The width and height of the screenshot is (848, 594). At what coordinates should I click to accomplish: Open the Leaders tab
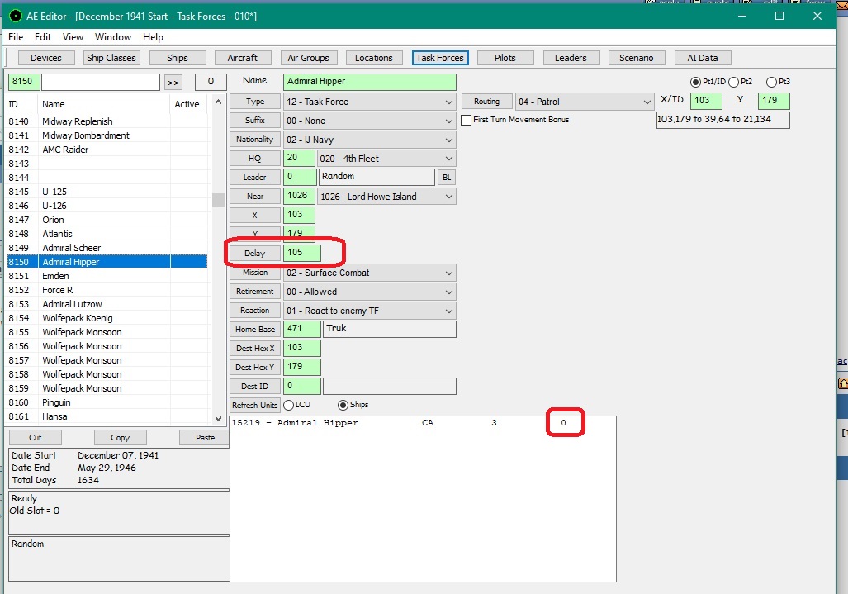coord(571,58)
